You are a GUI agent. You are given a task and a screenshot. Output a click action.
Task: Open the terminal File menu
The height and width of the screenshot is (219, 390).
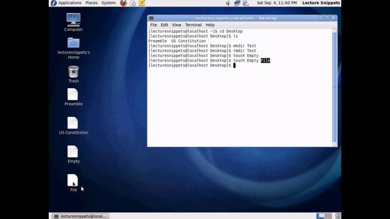(154, 25)
